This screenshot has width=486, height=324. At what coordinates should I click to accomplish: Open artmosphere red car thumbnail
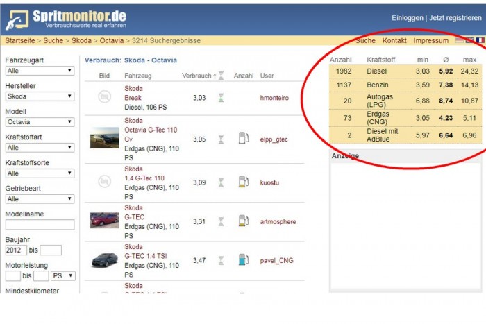[x=104, y=220]
